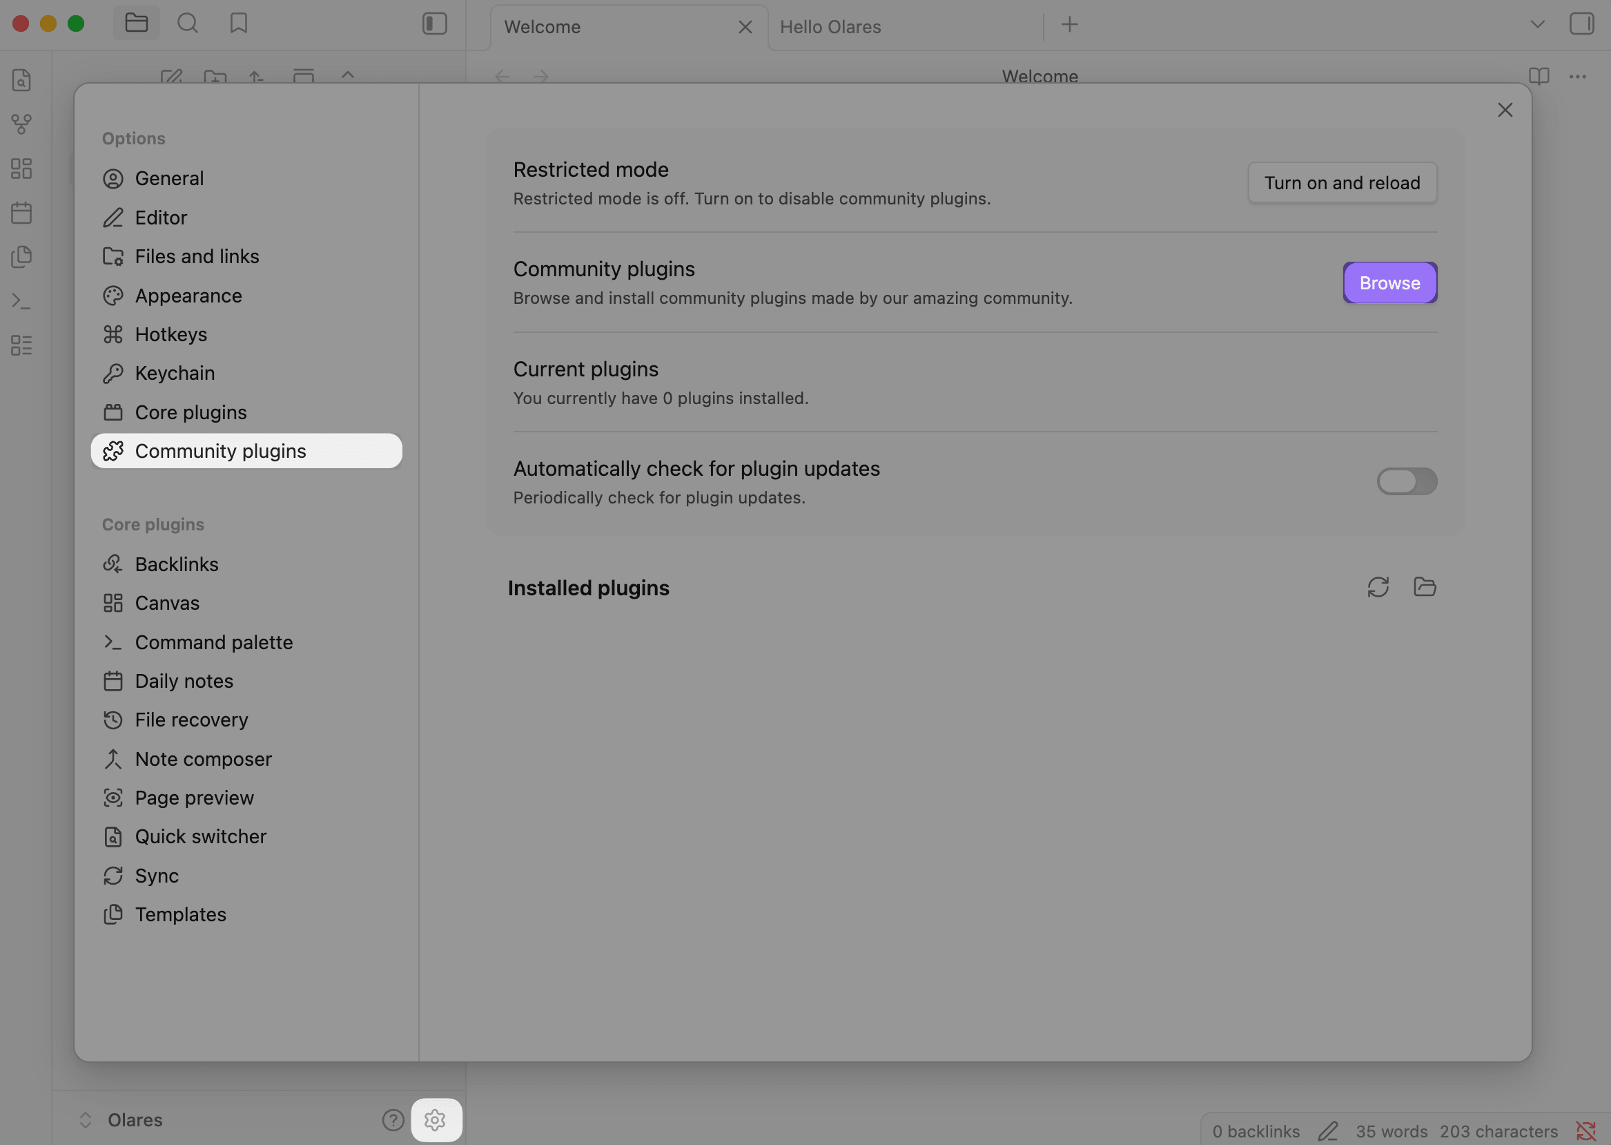Open today's daily note ribbon icon
The height and width of the screenshot is (1145, 1611).
22,212
